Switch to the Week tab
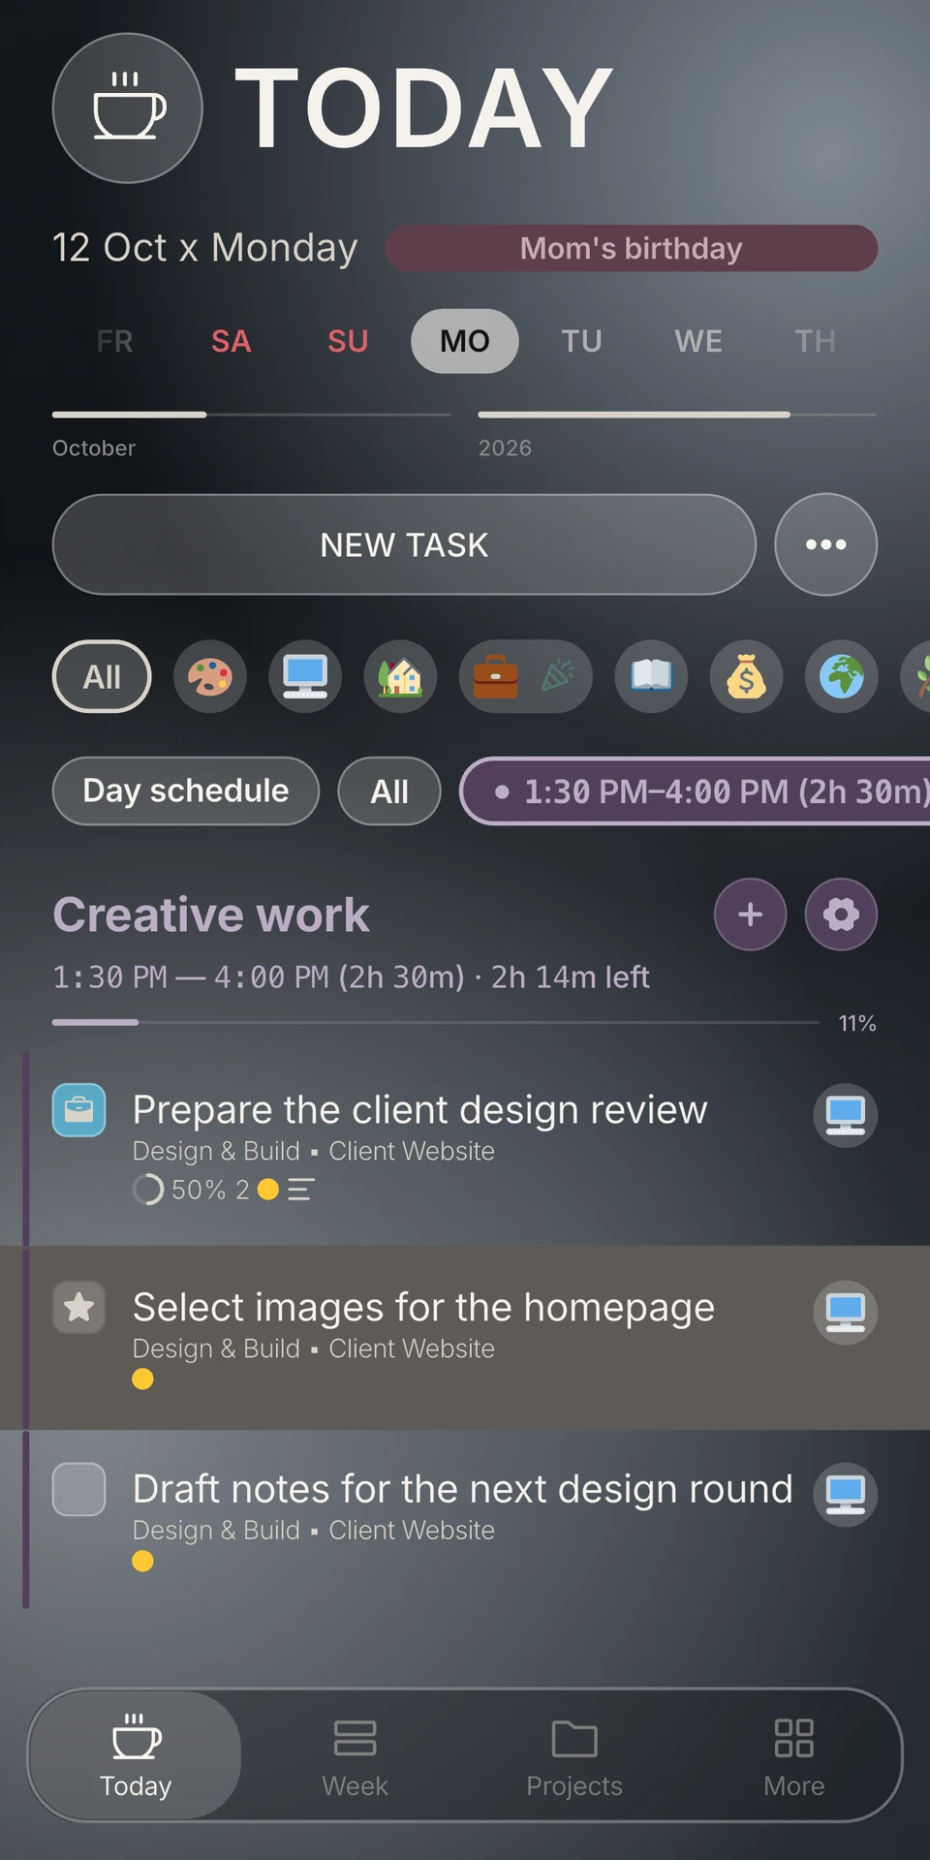 [x=355, y=1755]
